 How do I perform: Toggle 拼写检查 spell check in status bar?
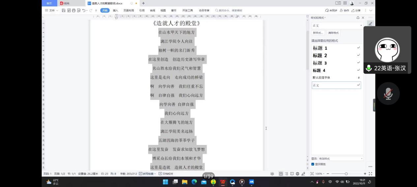tap(148, 174)
